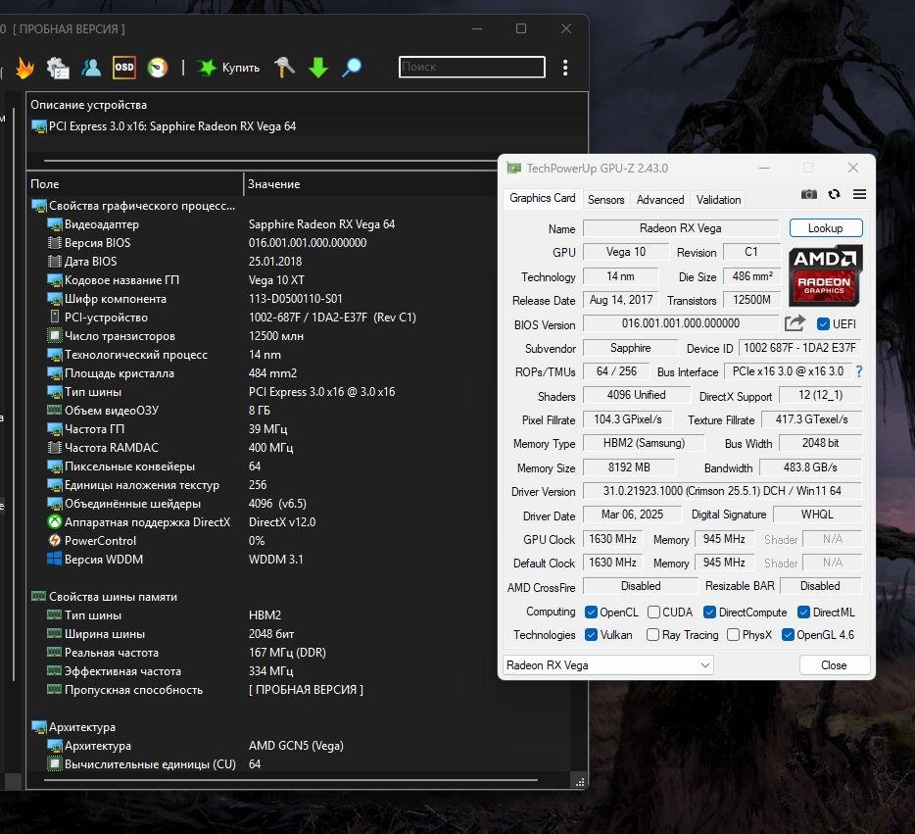Switch to the Graphics Card tab in GPU-Z

coord(542,198)
